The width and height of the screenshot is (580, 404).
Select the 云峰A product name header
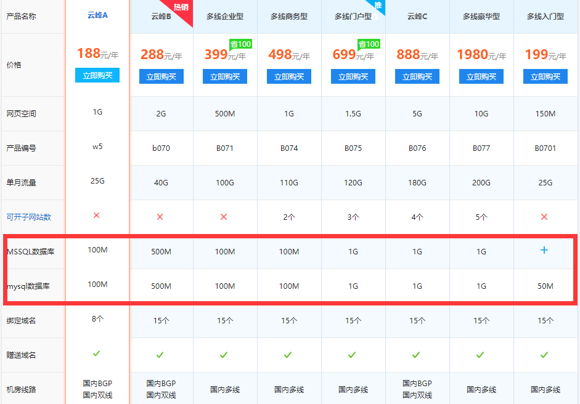pos(97,15)
